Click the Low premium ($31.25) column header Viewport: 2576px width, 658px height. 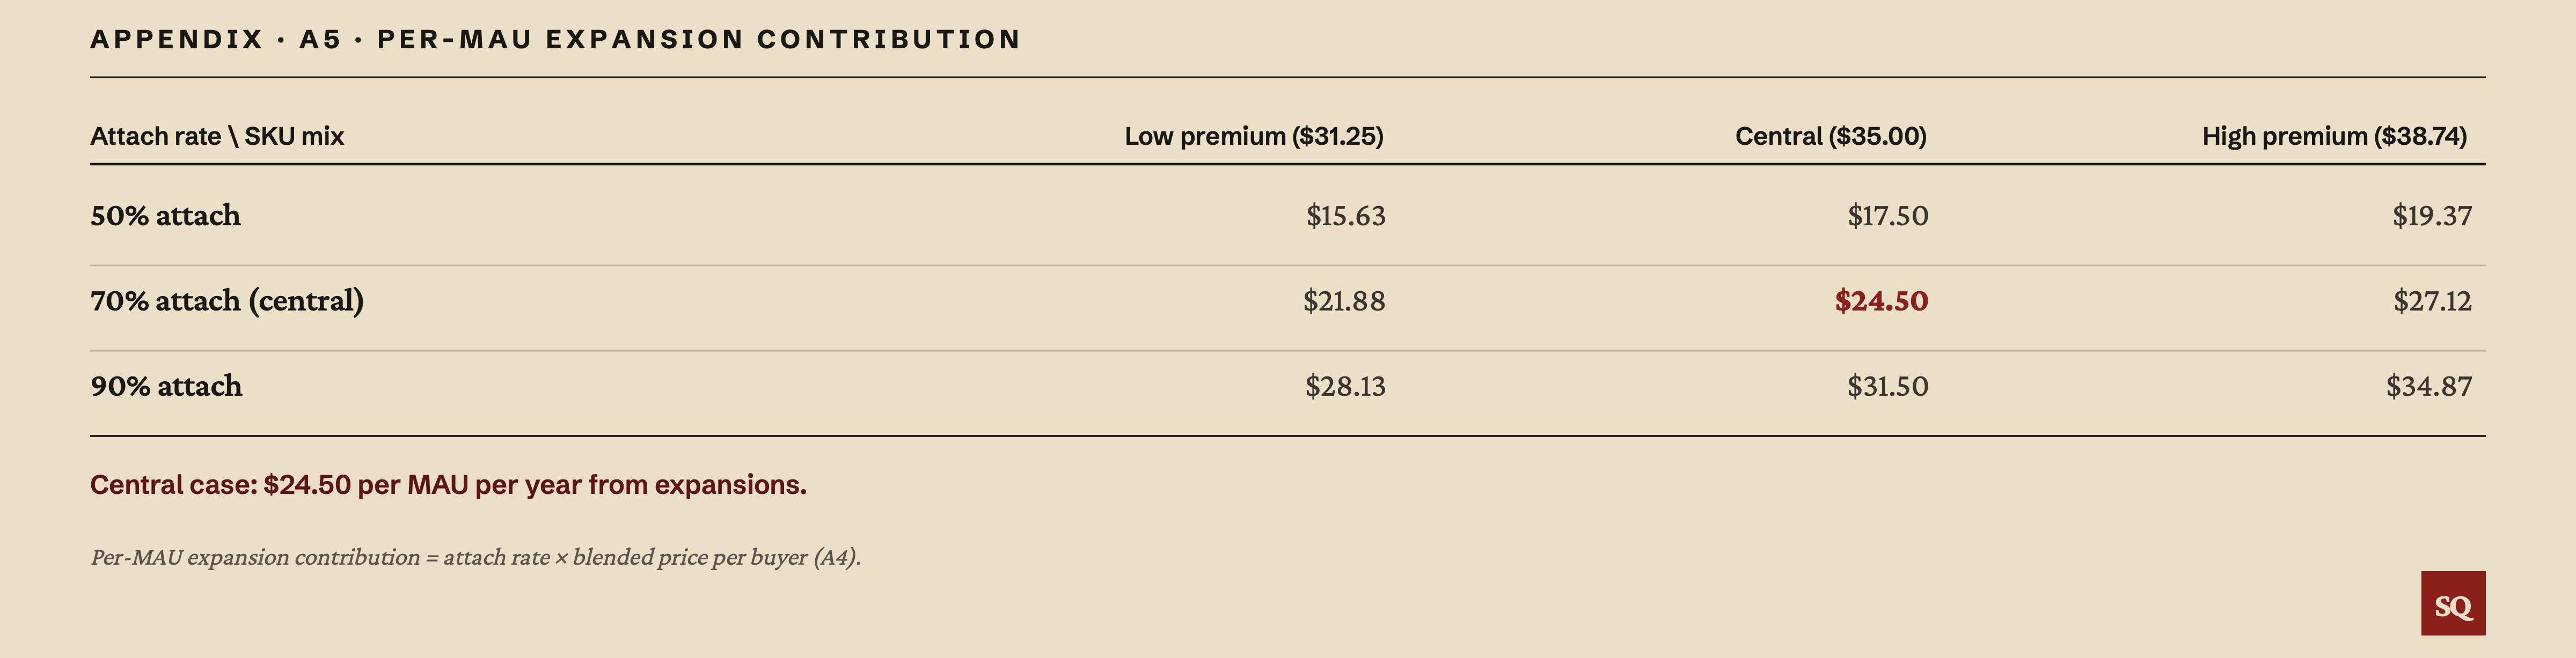(1254, 136)
